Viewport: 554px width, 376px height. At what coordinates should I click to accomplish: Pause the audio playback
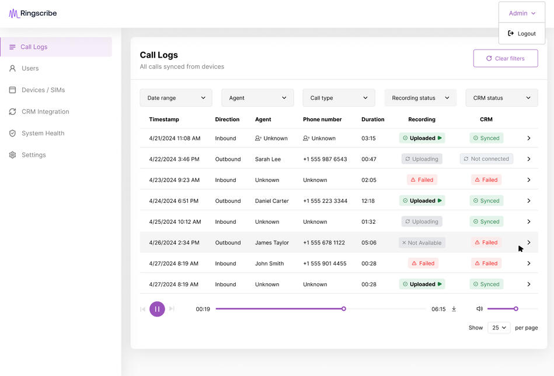click(x=157, y=309)
